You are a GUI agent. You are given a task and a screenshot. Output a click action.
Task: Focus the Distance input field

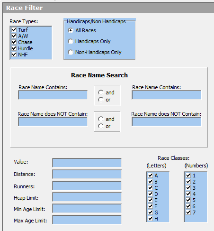[87, 174]
